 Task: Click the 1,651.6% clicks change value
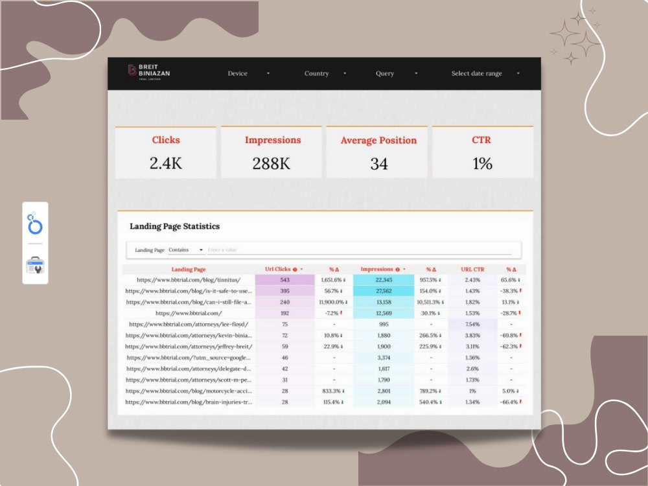331,280
